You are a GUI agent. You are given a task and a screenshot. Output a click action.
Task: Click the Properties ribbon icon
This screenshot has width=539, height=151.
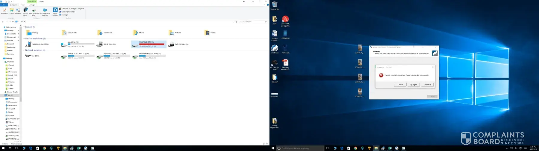pyautogui.click(x=4, y=11)
